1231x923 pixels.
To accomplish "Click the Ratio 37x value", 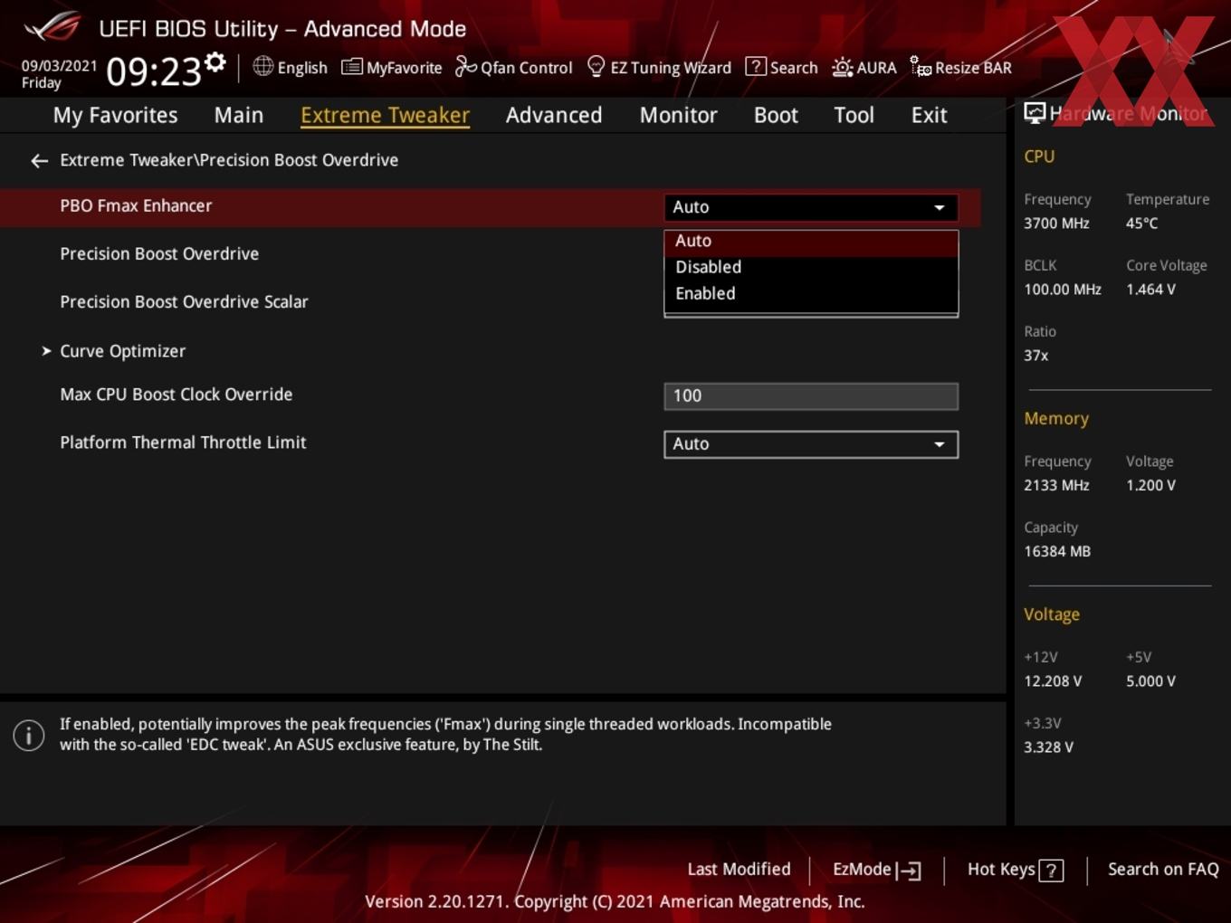I will pos(1035,356).
